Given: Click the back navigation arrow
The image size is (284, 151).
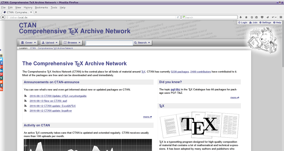Looking at the screenshot, I should coord(3,17).
